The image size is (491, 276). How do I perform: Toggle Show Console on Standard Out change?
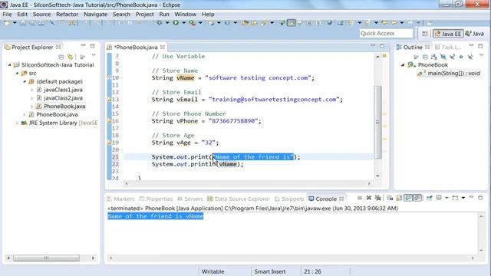pos(408,198)
